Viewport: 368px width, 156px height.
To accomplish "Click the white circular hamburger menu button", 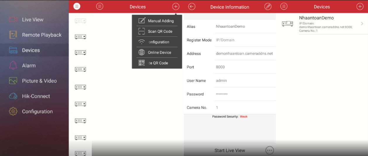I will coord(77,6).
